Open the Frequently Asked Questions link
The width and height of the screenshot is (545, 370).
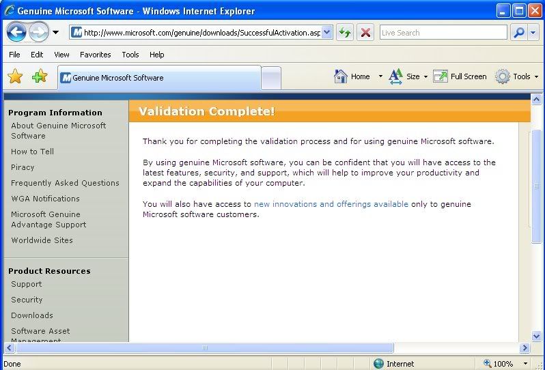click(65, 183)
